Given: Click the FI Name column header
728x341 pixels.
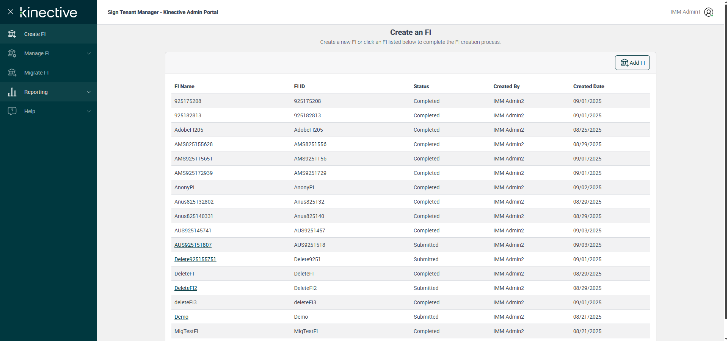Looking at the screenshot, I should click(x=184, y=86).
